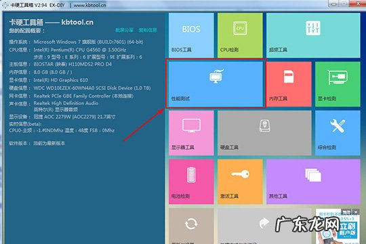Click the CPU0 temperature 48度 realtime line

(62, 130)
